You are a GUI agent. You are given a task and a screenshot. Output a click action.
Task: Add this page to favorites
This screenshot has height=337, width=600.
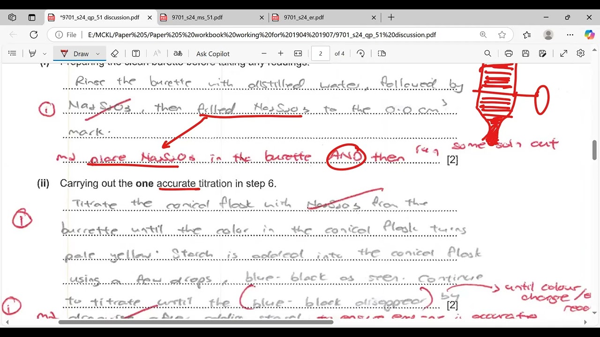[502, 35]
